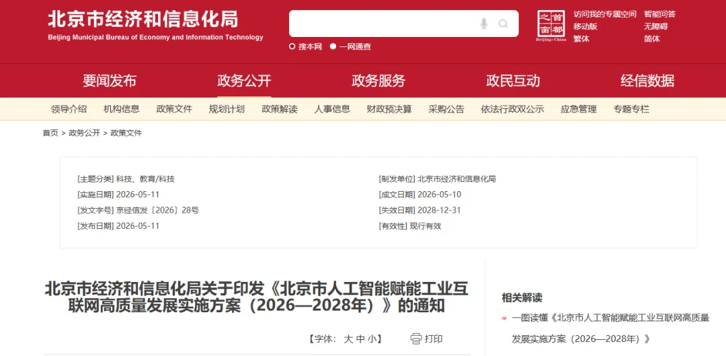Go to 人事信息 submenu
Screen dimensions: 726x356
coord(332,110)
